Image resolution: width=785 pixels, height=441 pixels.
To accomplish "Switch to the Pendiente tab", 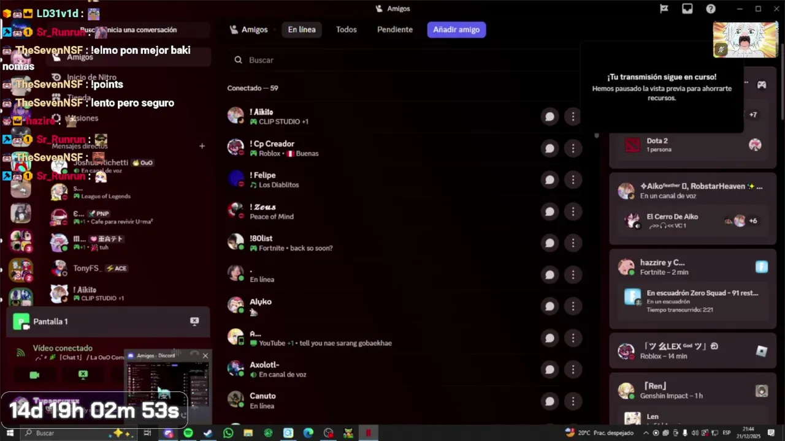I will point(395,29).
